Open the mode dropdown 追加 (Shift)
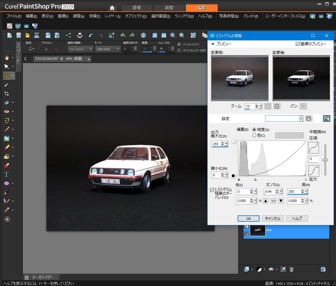This screenshot has height=286, width=336. point(107,49)
